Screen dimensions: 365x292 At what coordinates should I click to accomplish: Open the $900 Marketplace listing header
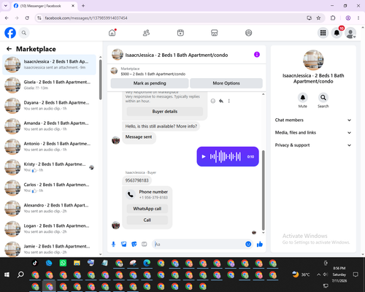click(187, 72)
